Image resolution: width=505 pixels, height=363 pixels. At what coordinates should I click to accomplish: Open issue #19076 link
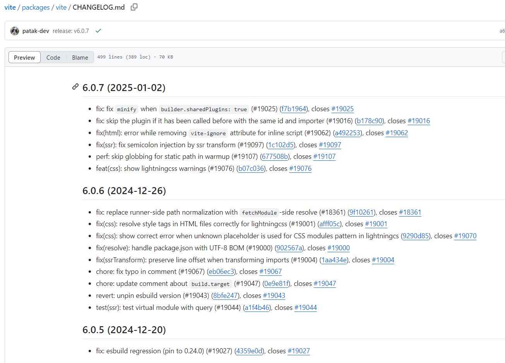pos(300,169)
